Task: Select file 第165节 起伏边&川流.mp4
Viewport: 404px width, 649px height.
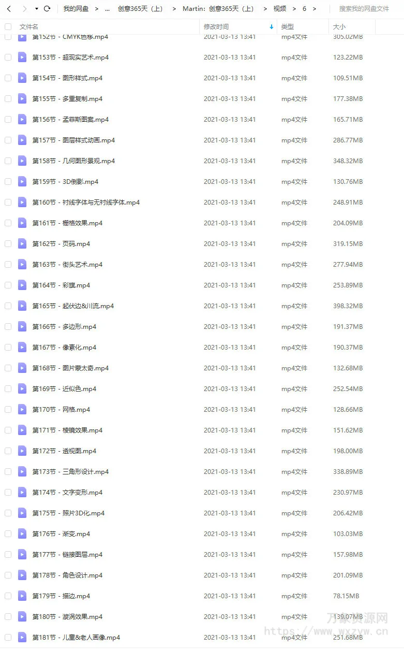Action: pos(202,306)
